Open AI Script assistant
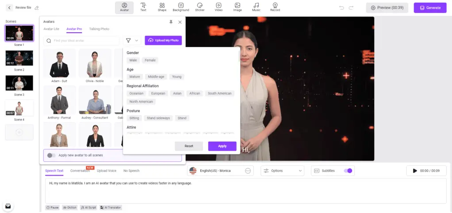Screen dimensions: 452x213 [88, 208]
